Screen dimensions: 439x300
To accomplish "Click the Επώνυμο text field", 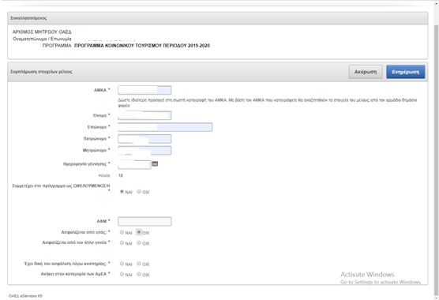I will coord(165,127).
